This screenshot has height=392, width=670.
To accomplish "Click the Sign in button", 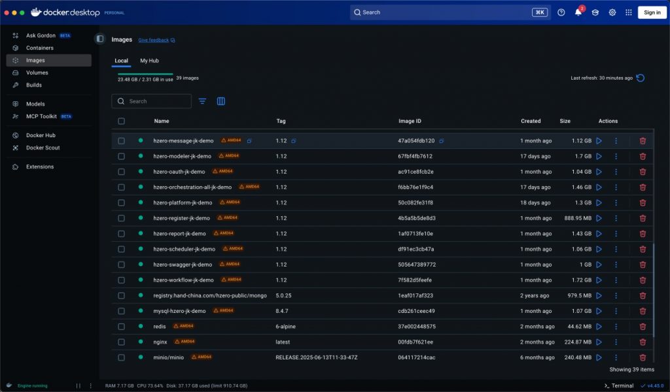I will click(x=652, y=12).
